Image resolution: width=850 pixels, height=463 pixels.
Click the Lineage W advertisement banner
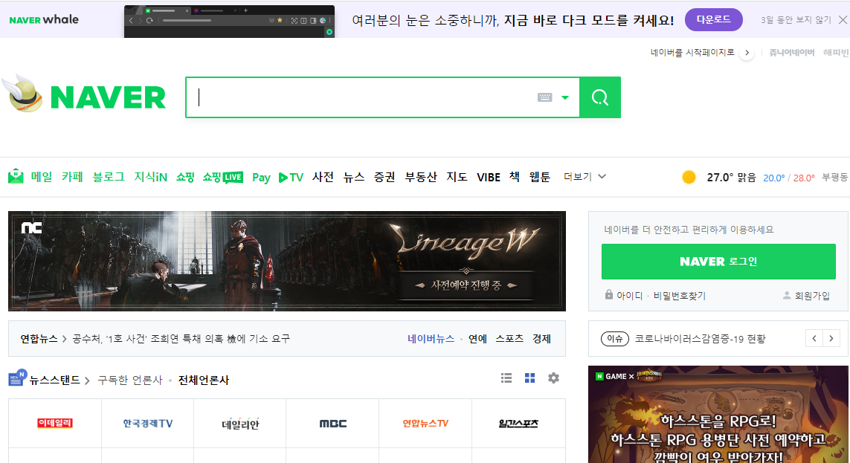(x=287, y=261)
